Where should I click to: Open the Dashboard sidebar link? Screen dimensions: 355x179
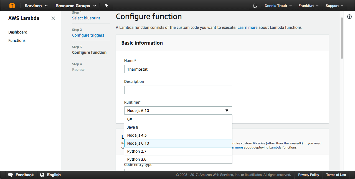point(18,32)
